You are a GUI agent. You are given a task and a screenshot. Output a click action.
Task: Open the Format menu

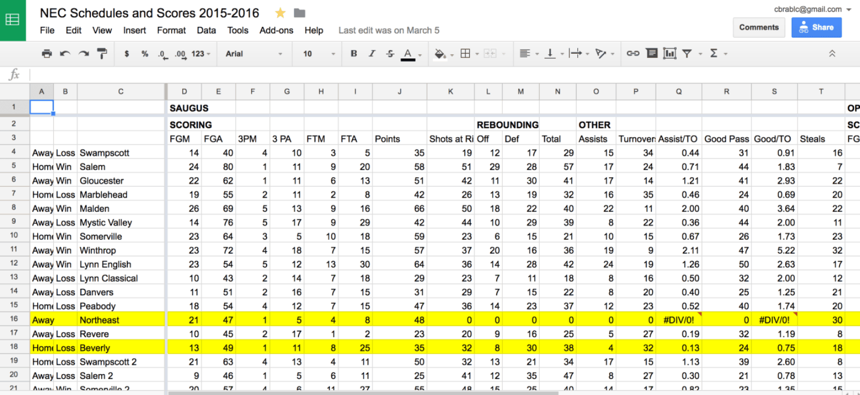coord(171,31)
